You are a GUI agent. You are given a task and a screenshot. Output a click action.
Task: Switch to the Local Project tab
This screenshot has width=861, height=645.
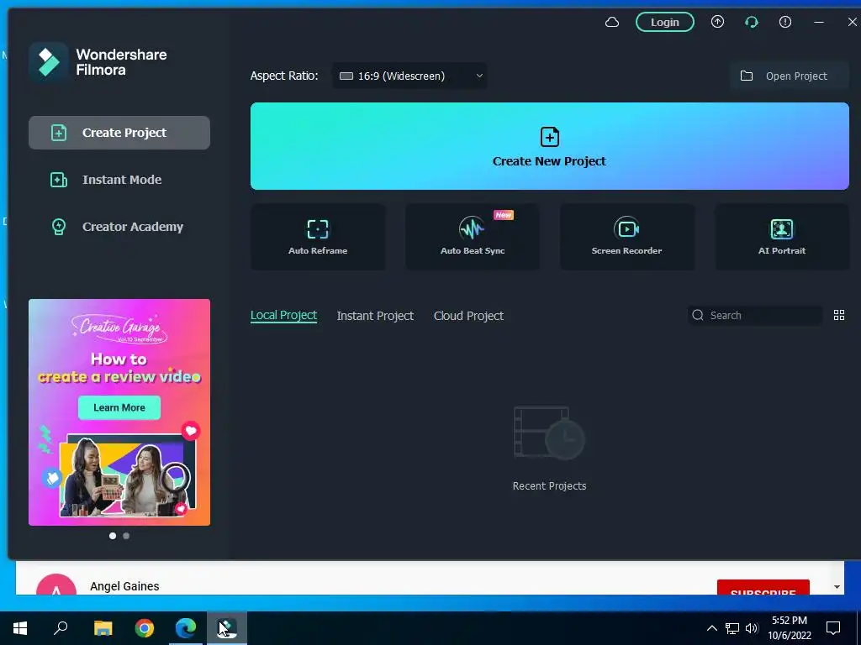[283, 316]
